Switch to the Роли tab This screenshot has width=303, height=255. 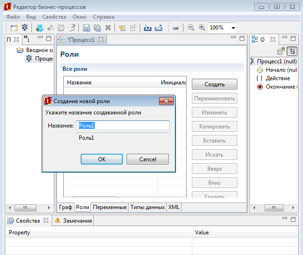83,207
